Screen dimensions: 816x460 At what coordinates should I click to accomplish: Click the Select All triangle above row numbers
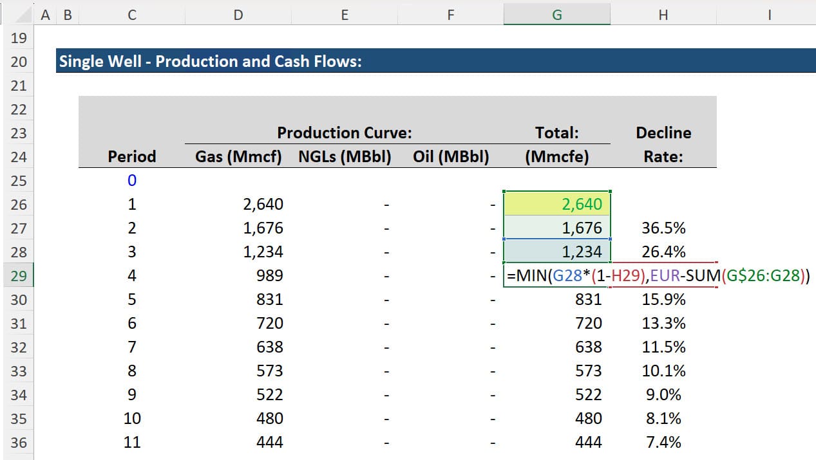click(x=21, y=14)
